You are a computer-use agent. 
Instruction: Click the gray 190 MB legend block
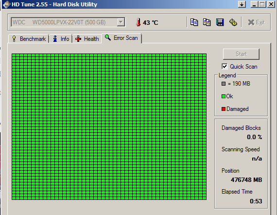point(224,84)
